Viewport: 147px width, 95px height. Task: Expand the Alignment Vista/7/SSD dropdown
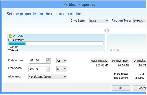48,77
